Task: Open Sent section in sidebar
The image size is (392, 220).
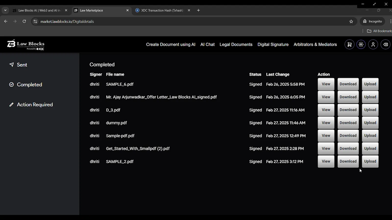Action: pos(22,65)
